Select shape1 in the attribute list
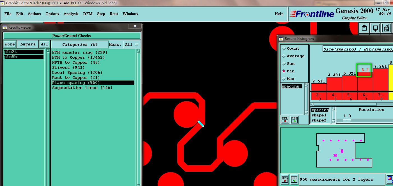The height and width of the screenshot is (186, 393). 319,115
